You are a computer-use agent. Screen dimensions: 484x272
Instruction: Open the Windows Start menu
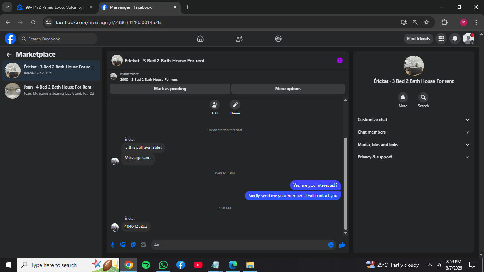coord(9,265)
